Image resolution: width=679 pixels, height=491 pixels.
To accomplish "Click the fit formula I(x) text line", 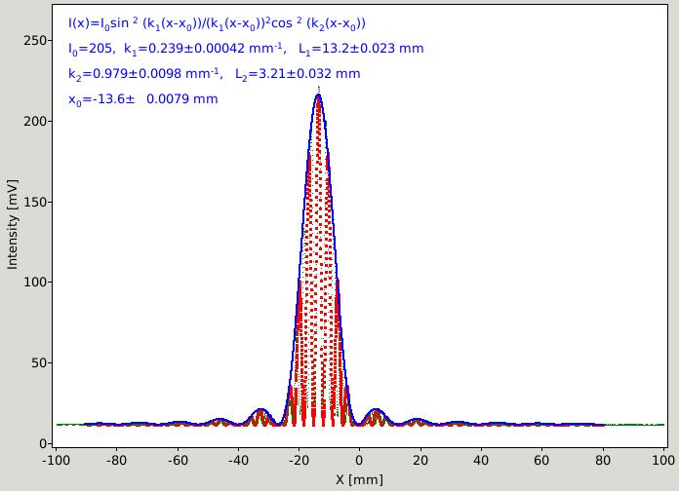I will point(217,23).
